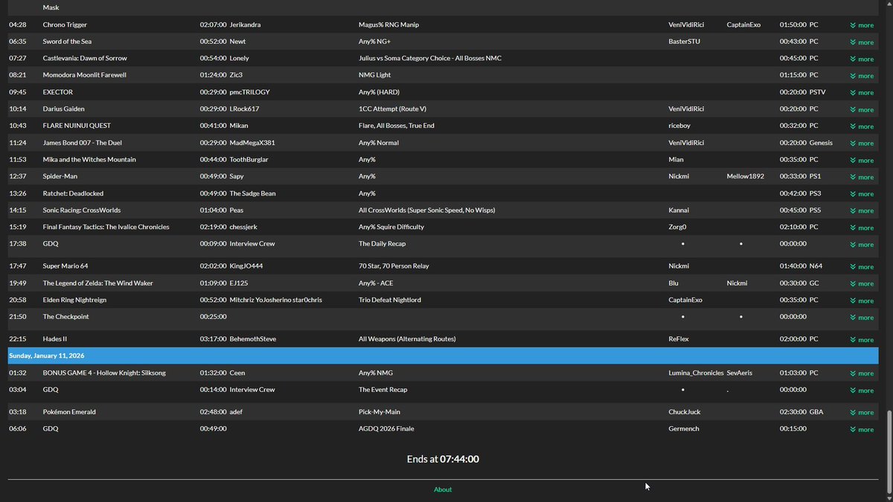Click Any% - ACE category
The image size is (893, 502).
point(376,283)
